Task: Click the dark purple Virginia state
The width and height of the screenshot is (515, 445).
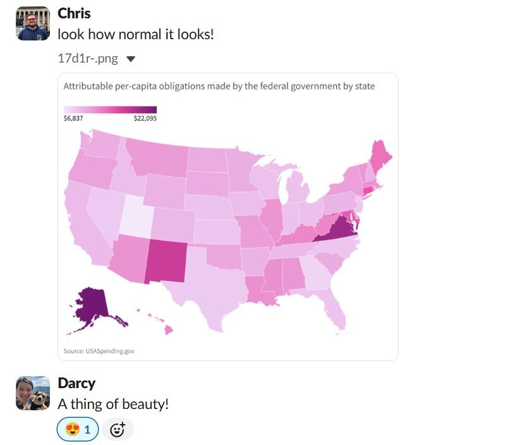Action: (337, 231)
